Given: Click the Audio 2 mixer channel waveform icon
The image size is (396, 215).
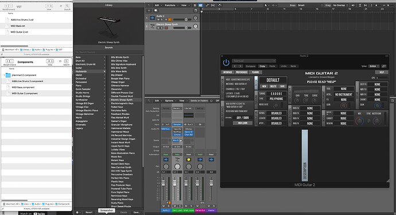Looking at the screenshot, I should pos(166,159).
